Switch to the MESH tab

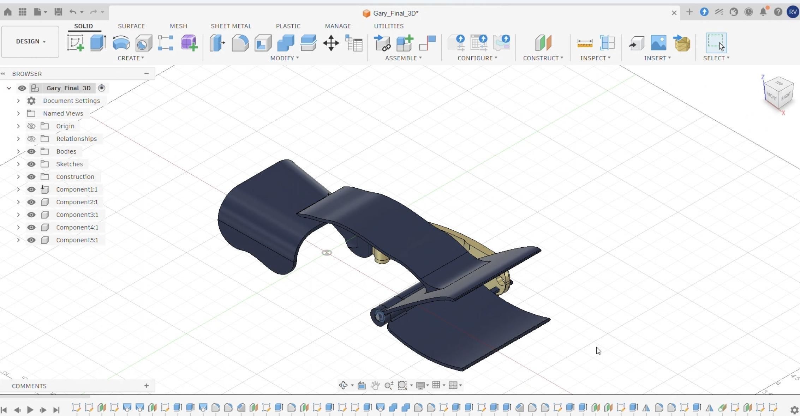tap(178, 26)
